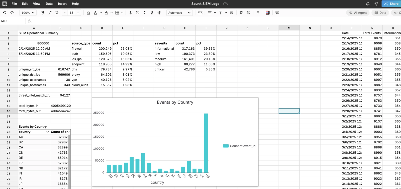Screen dimensions: 401x189
Task: Toggle italic formatting
Action: point(50,13)
